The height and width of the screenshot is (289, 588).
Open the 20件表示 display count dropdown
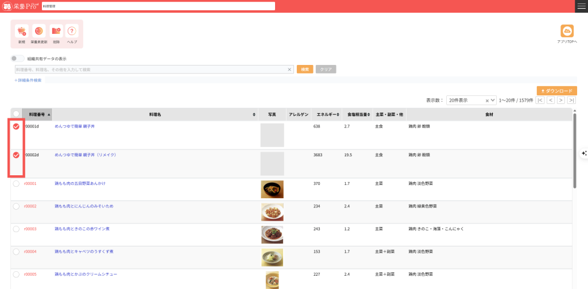click(x=471, y=100)
